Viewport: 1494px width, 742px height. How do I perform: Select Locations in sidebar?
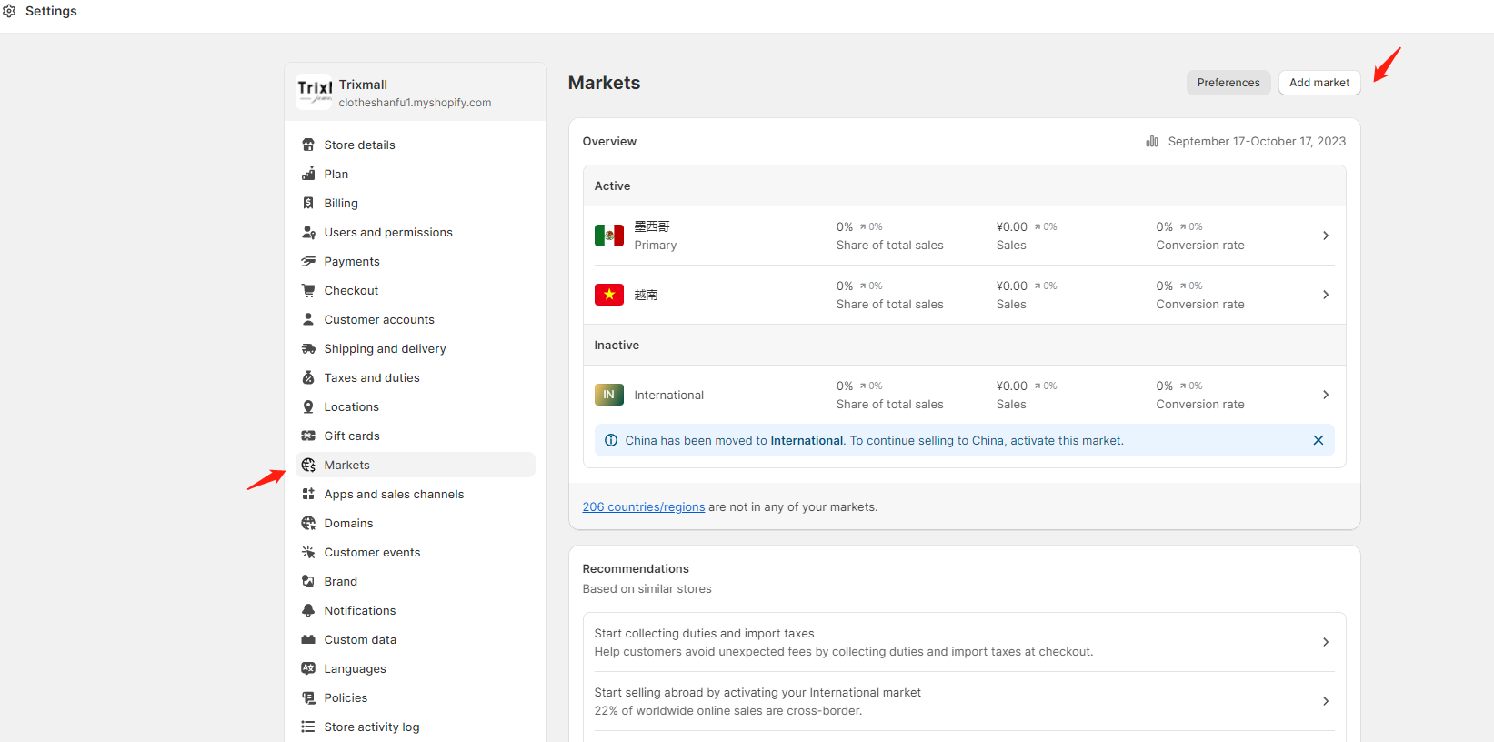point(416,406)
